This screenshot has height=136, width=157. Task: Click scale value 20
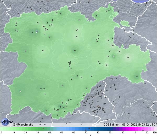(26, 133)
